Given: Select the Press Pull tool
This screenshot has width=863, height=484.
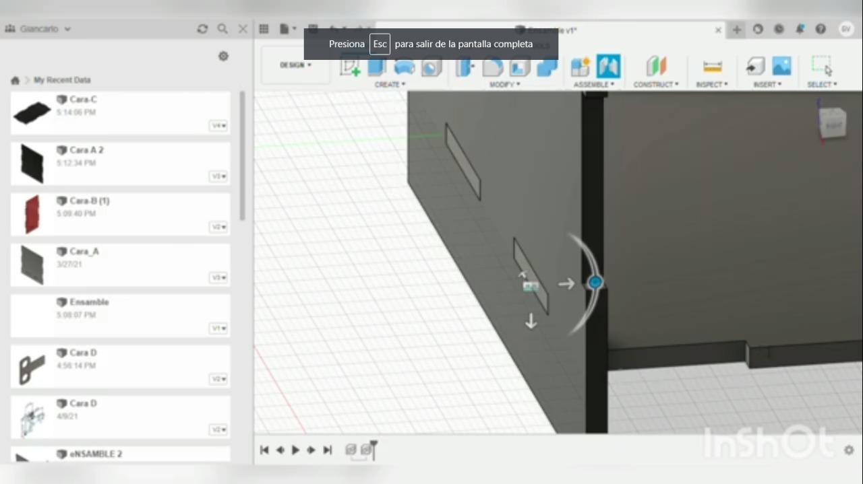Looking at the screenshot, I should [x=465, y=67].
